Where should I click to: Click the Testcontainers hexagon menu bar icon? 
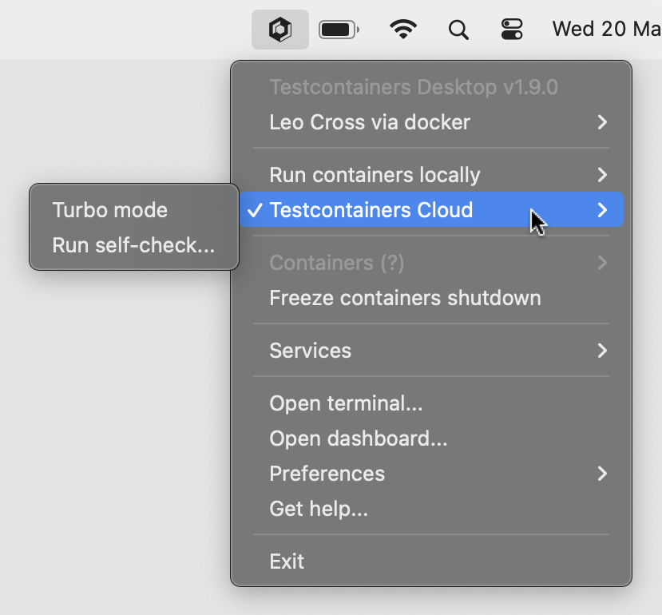click(279, 29)
